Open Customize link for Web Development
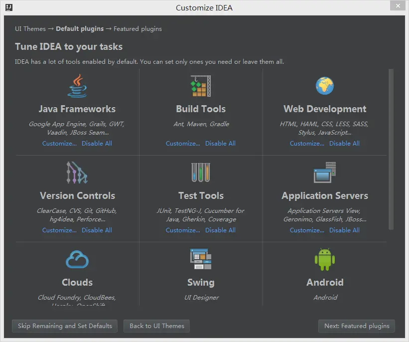This screenshot has height=342, width=409. [307, 143]
